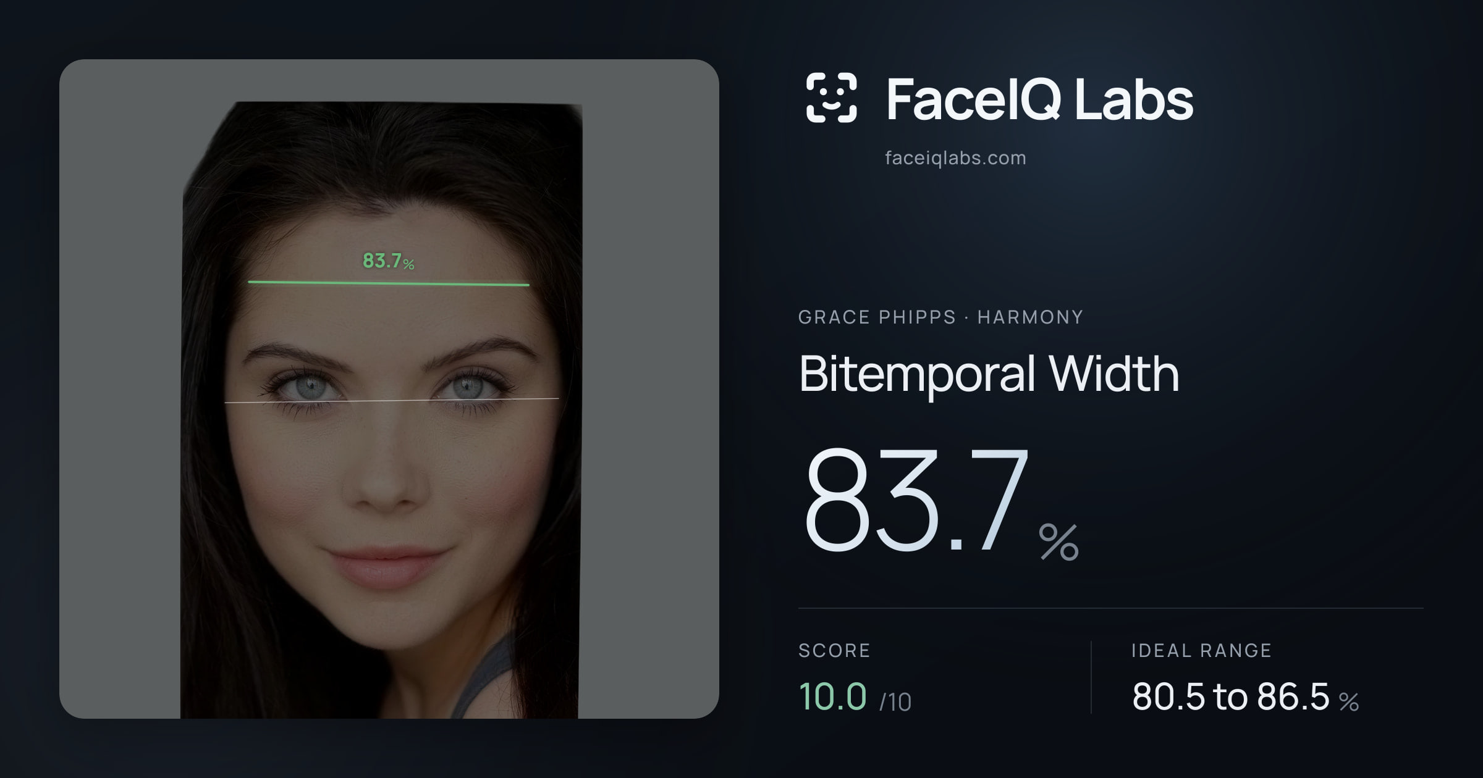This screenshot has height=778, width=1483.
Task: Click the green 83.7% label on photo
Action: click(x=388, y=261)
